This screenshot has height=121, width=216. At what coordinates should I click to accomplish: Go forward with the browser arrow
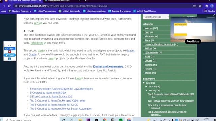[4, 6]
